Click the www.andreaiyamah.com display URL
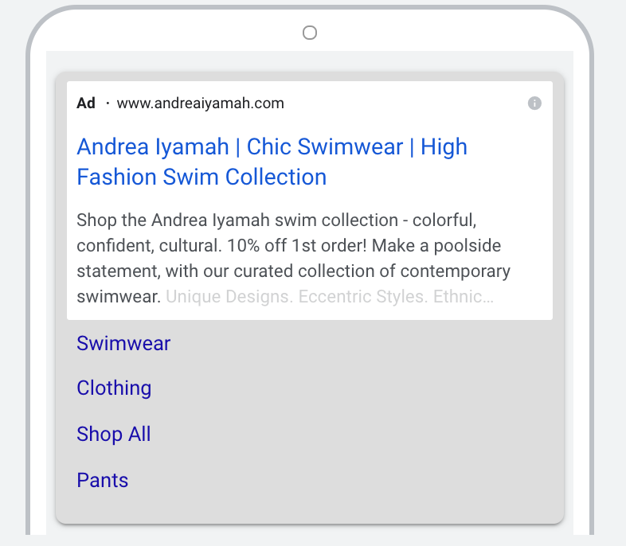Image resolution: width=626 pixels, height=546 pixels. coord(200,103)
